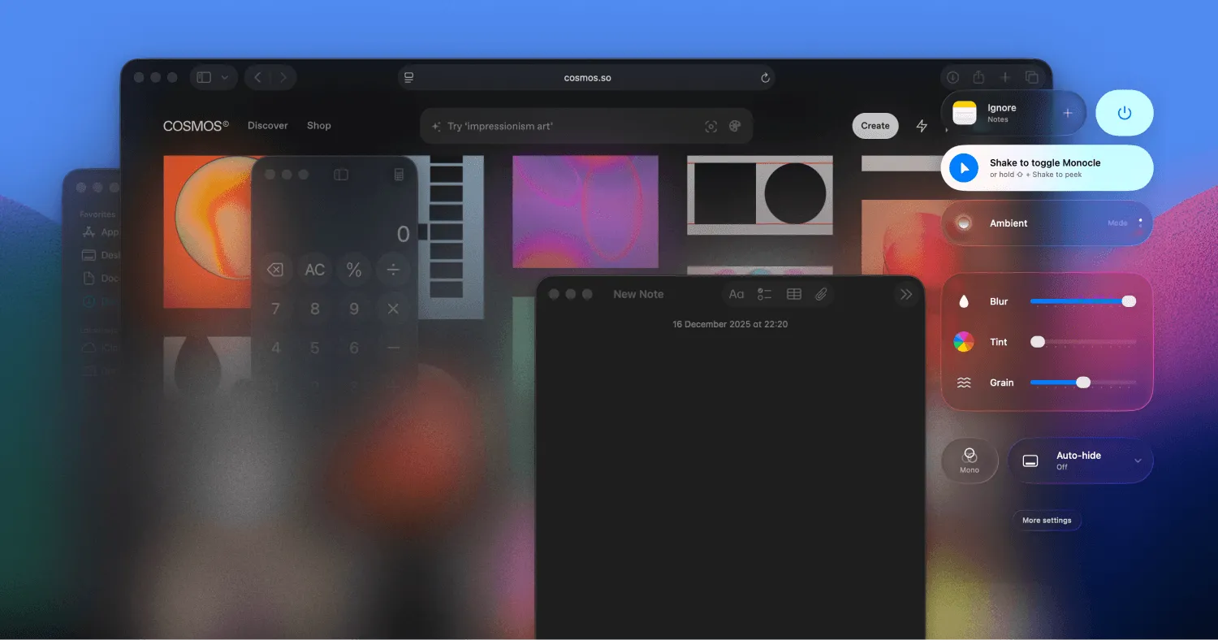Insert a checklist in the New Note window
This screenshot has height=640, width=1218.
coord(764,294)
